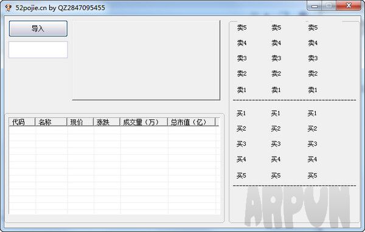Click the 现价 column header
Image resolution: width=365 pixels, height=232 pixels.
80,122
